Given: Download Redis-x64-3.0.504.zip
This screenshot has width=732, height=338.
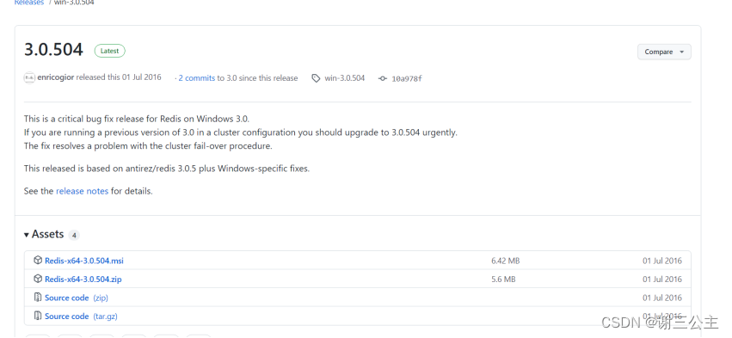Looking at the screenshot, I should pyautogui.click(x=83, y=280).
